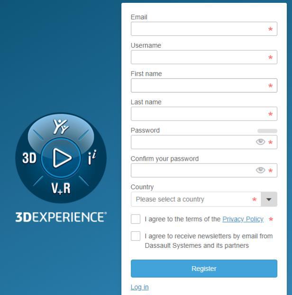Click the 'Email' field label
This screenshot has height=295, width=292.
[139, 17]
